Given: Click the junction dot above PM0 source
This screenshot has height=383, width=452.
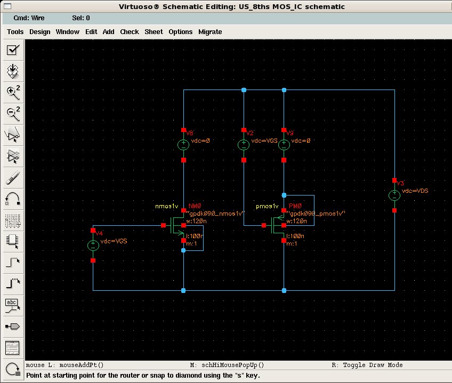Looking at the screenshot, I should 284,195.
